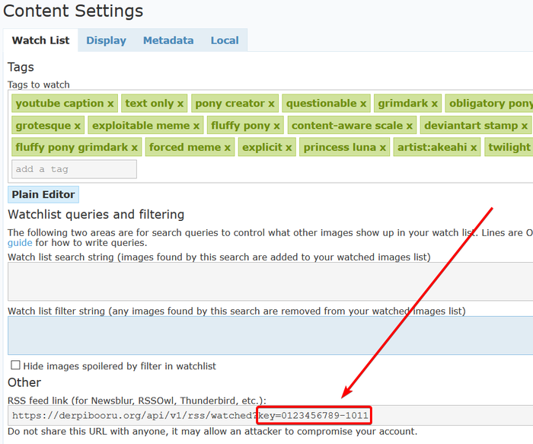Screen dimensions: 533x444
Task: Go to the Local settings tab
Action: (225, 40)
